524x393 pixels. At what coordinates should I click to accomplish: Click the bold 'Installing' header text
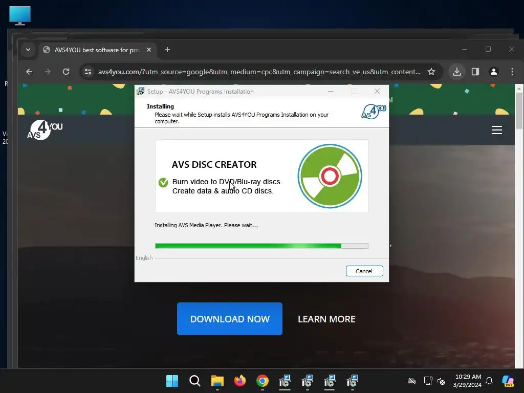[x=160, y=106]
